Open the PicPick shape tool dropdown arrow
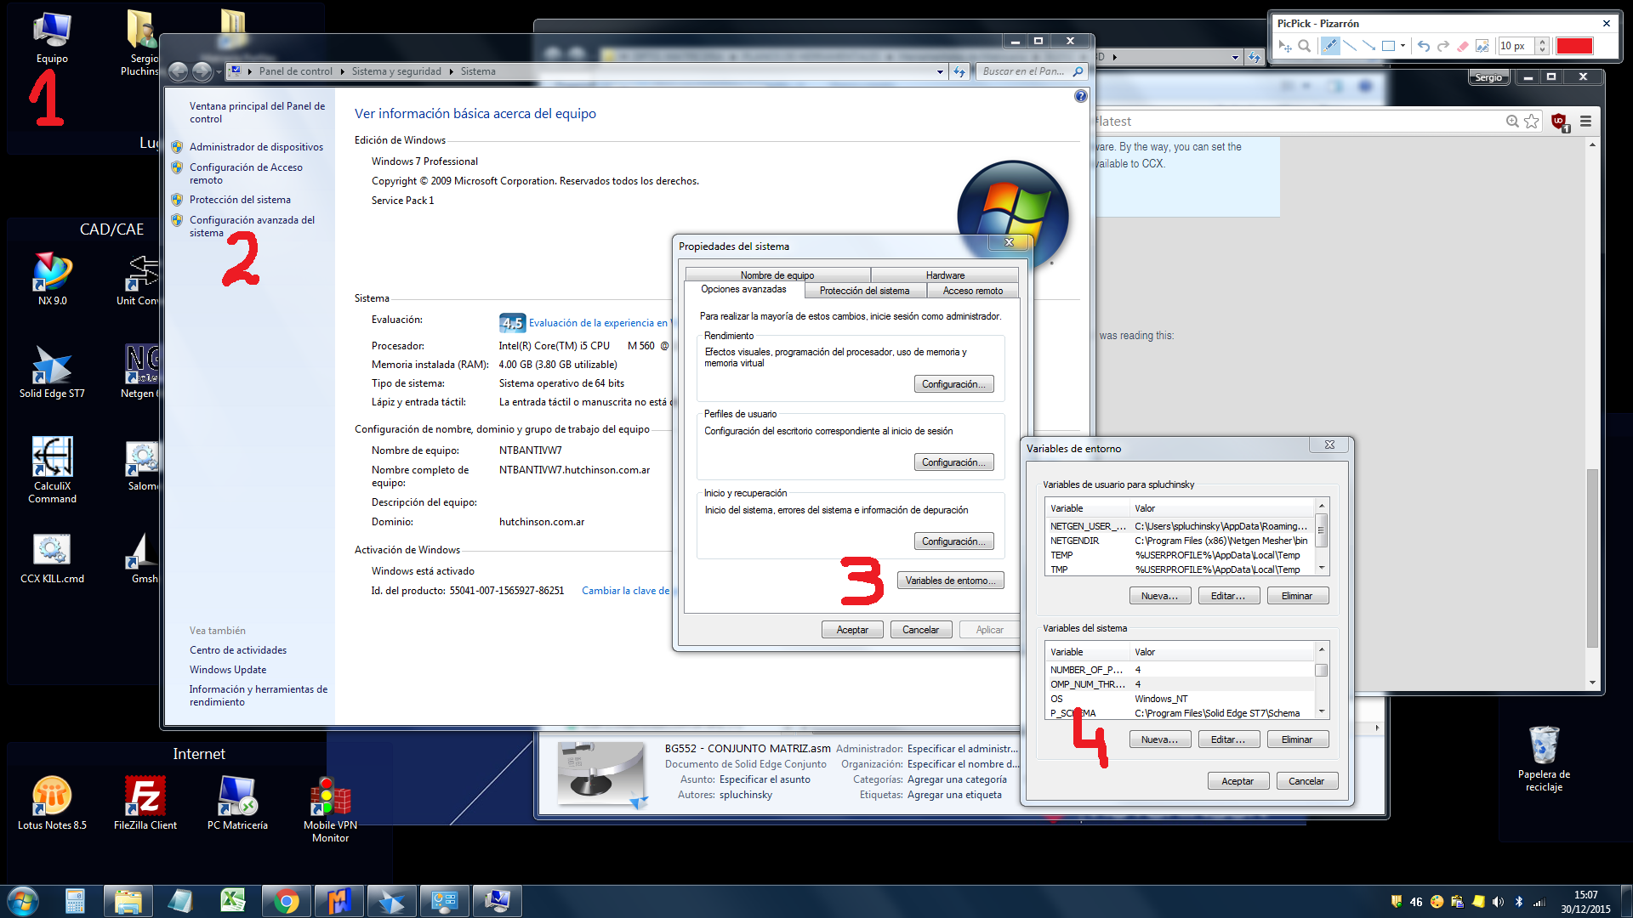 [x=1403, y=46]
